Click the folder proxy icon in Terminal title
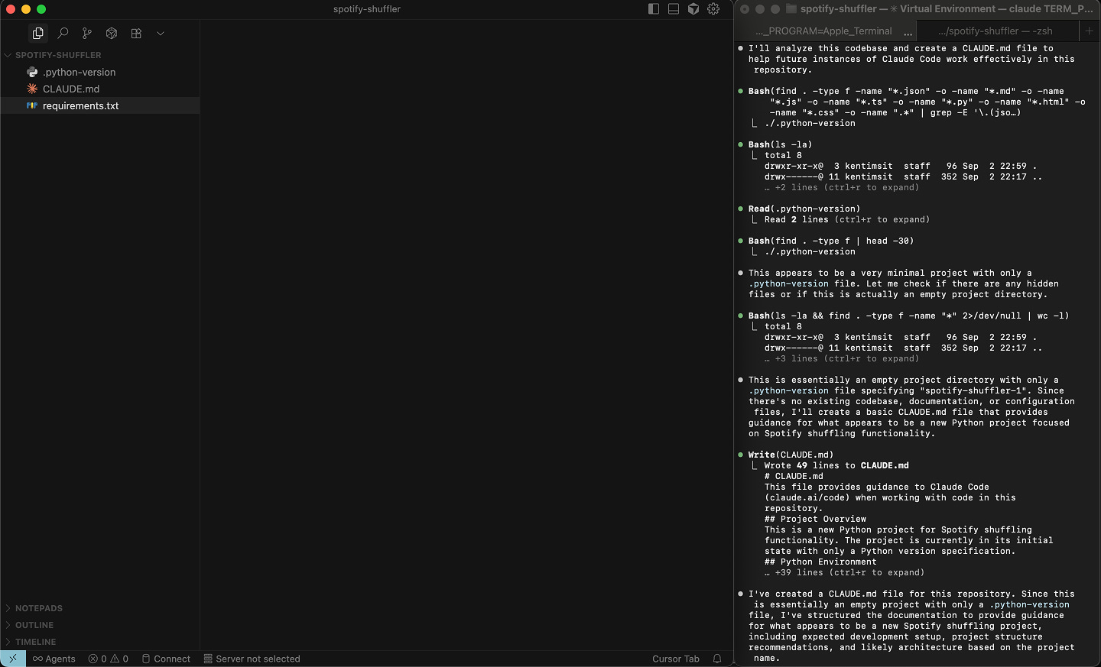Screen dimensions: 1101x667 pyautogui.click(x=791, y=9)
